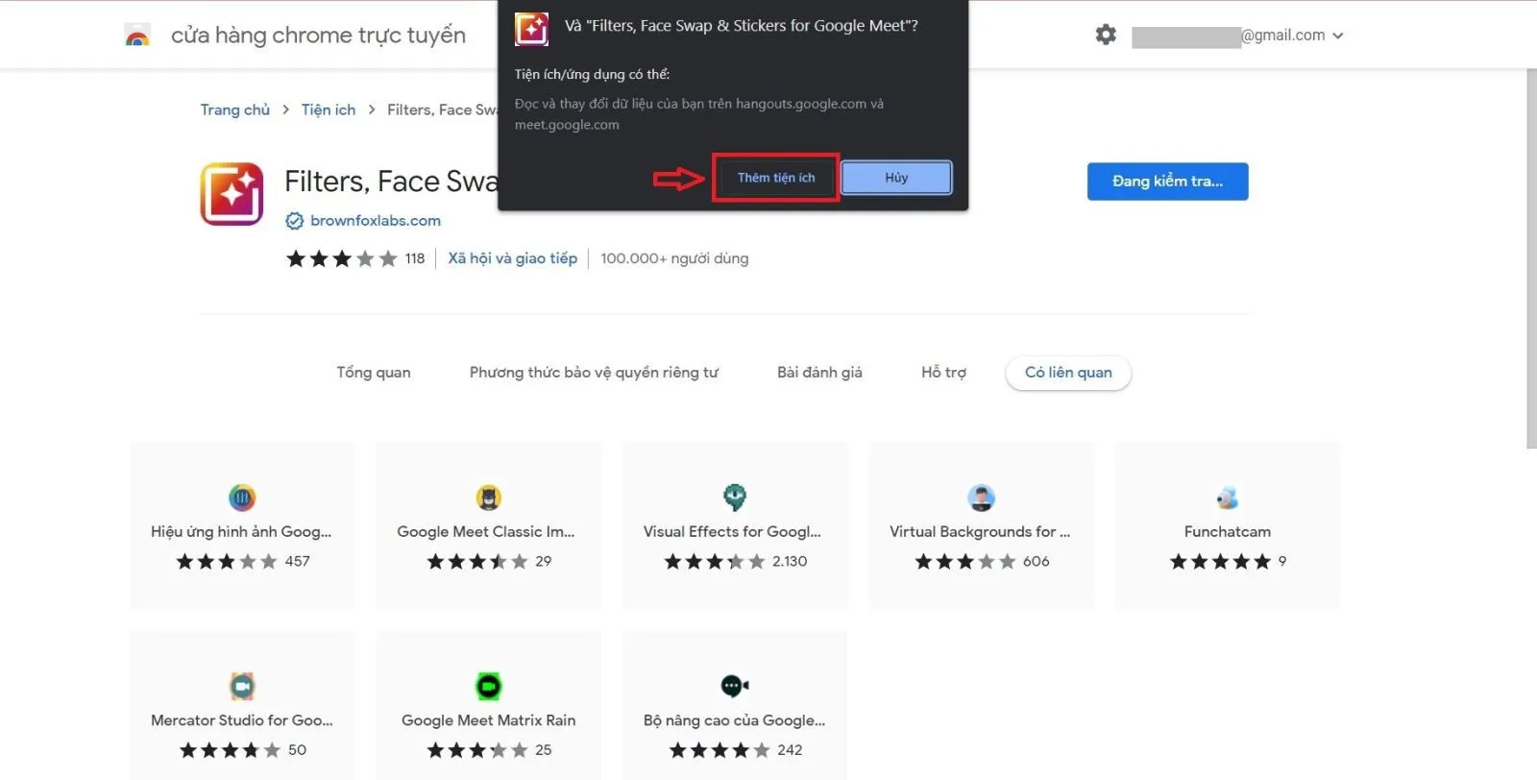The height and width of the screenshot is (780, 1537).
Task: Click the page vertical scrollbar
Action: [x=1531, y=259]
